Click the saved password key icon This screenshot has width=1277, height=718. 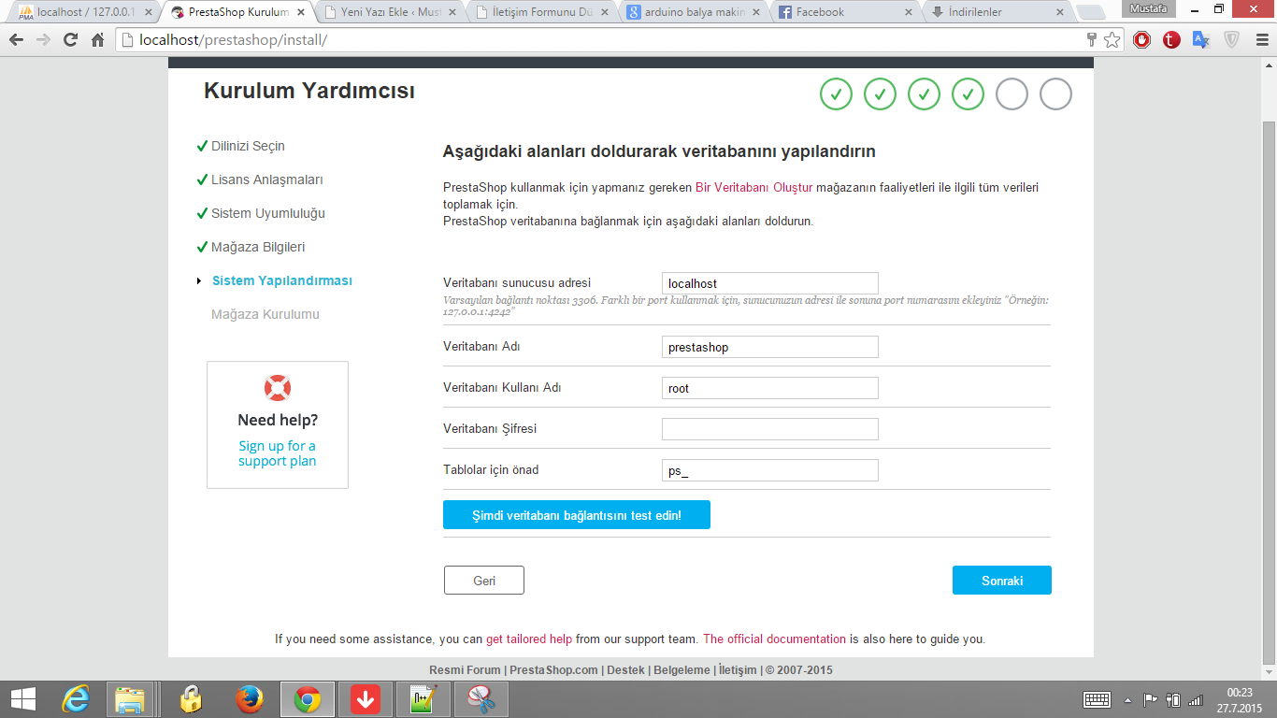click(x=1091, y=40)
